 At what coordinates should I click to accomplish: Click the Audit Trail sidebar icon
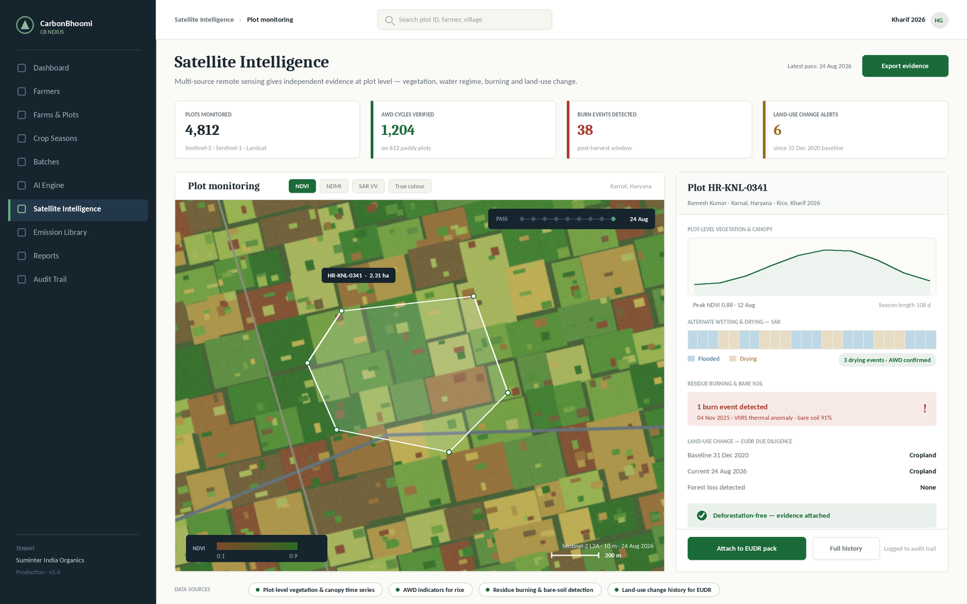click(21, 279)
